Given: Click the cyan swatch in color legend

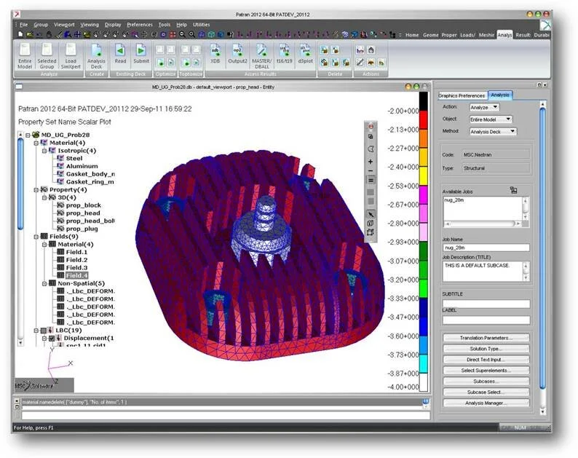Looking at the screenshot, I should point(424,363).
